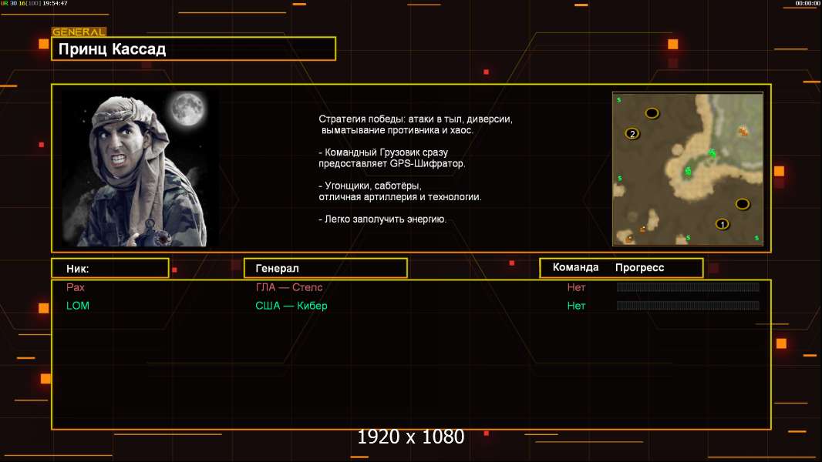Click the 'Принц Кассад' title field
The width and height of the screenshot is (822, 462).
coord(194,49)
